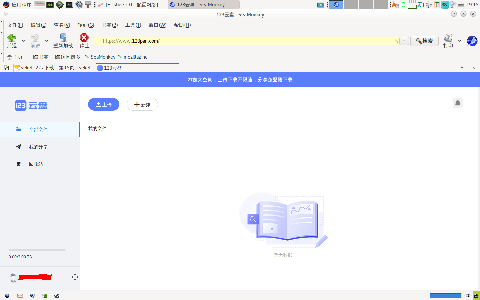Screen dimensions: 480x300
Task: Print the page with 打印 icon
Action: (448, 38)
